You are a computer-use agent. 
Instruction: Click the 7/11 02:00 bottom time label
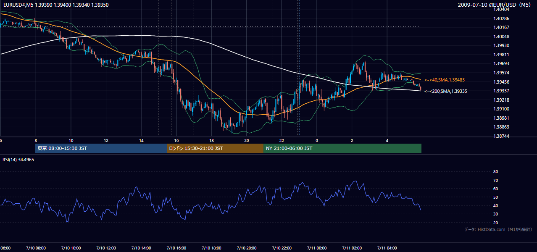[352, 248]
